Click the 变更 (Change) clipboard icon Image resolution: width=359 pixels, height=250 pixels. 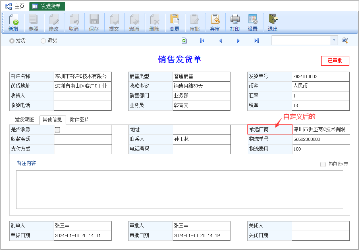tap(174, 19)
